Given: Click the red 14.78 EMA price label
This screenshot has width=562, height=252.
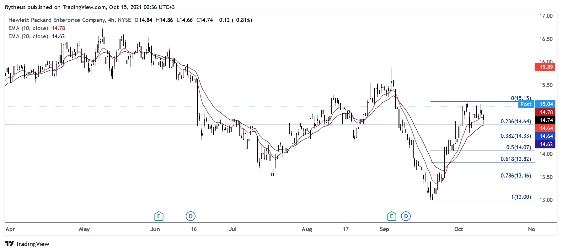Looking at the screenshot, I should [545, 112].
